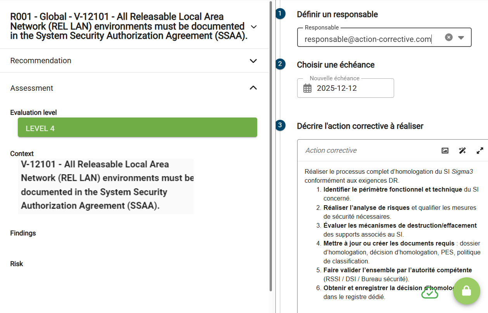Expand the R001 V-12101 title header

click(x=254, y=27)
